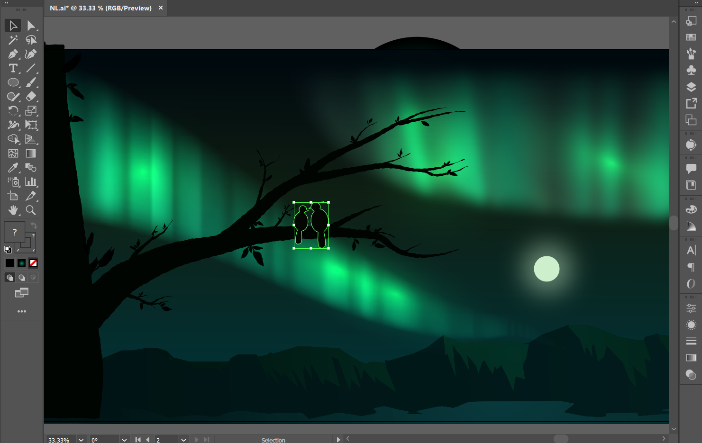Choose the Zoom tool
Image resolution: width=702 pixels, height=443 pixels.
click(31, 210)
